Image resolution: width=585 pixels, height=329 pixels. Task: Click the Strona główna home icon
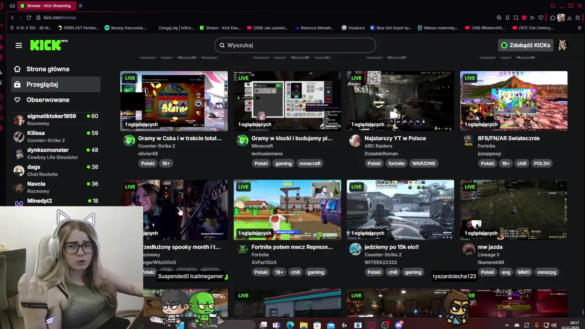coord(17,69)
